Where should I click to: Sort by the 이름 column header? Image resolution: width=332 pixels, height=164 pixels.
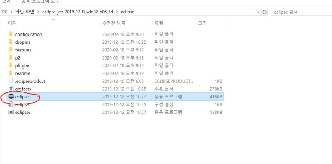coord(12,23)
